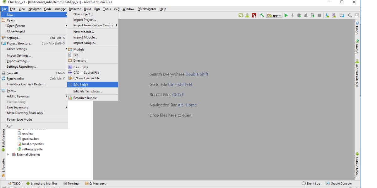Click the Android Wifi ADB toolbar icon
This screenshot has height=188, width=377.
coord(247,15)
